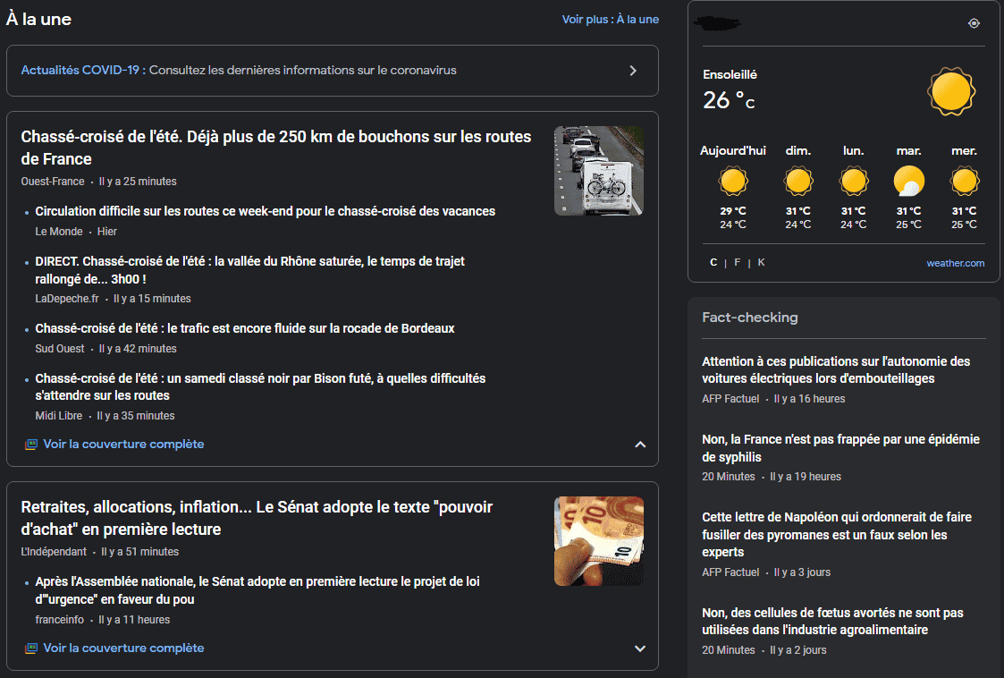Collapse the Chassé-croisé story coverage
The image size is (1004, 678).
(639, 445)
